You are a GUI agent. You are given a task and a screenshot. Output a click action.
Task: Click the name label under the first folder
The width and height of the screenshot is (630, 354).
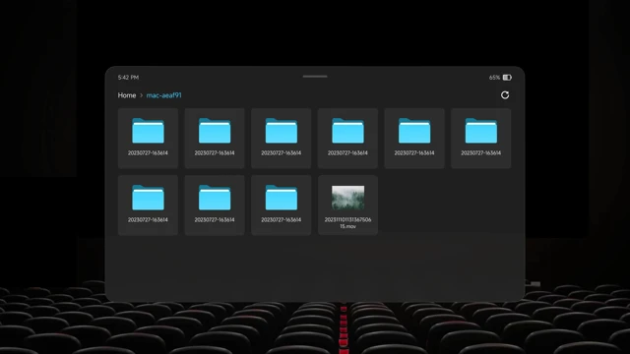coord(148,153)
